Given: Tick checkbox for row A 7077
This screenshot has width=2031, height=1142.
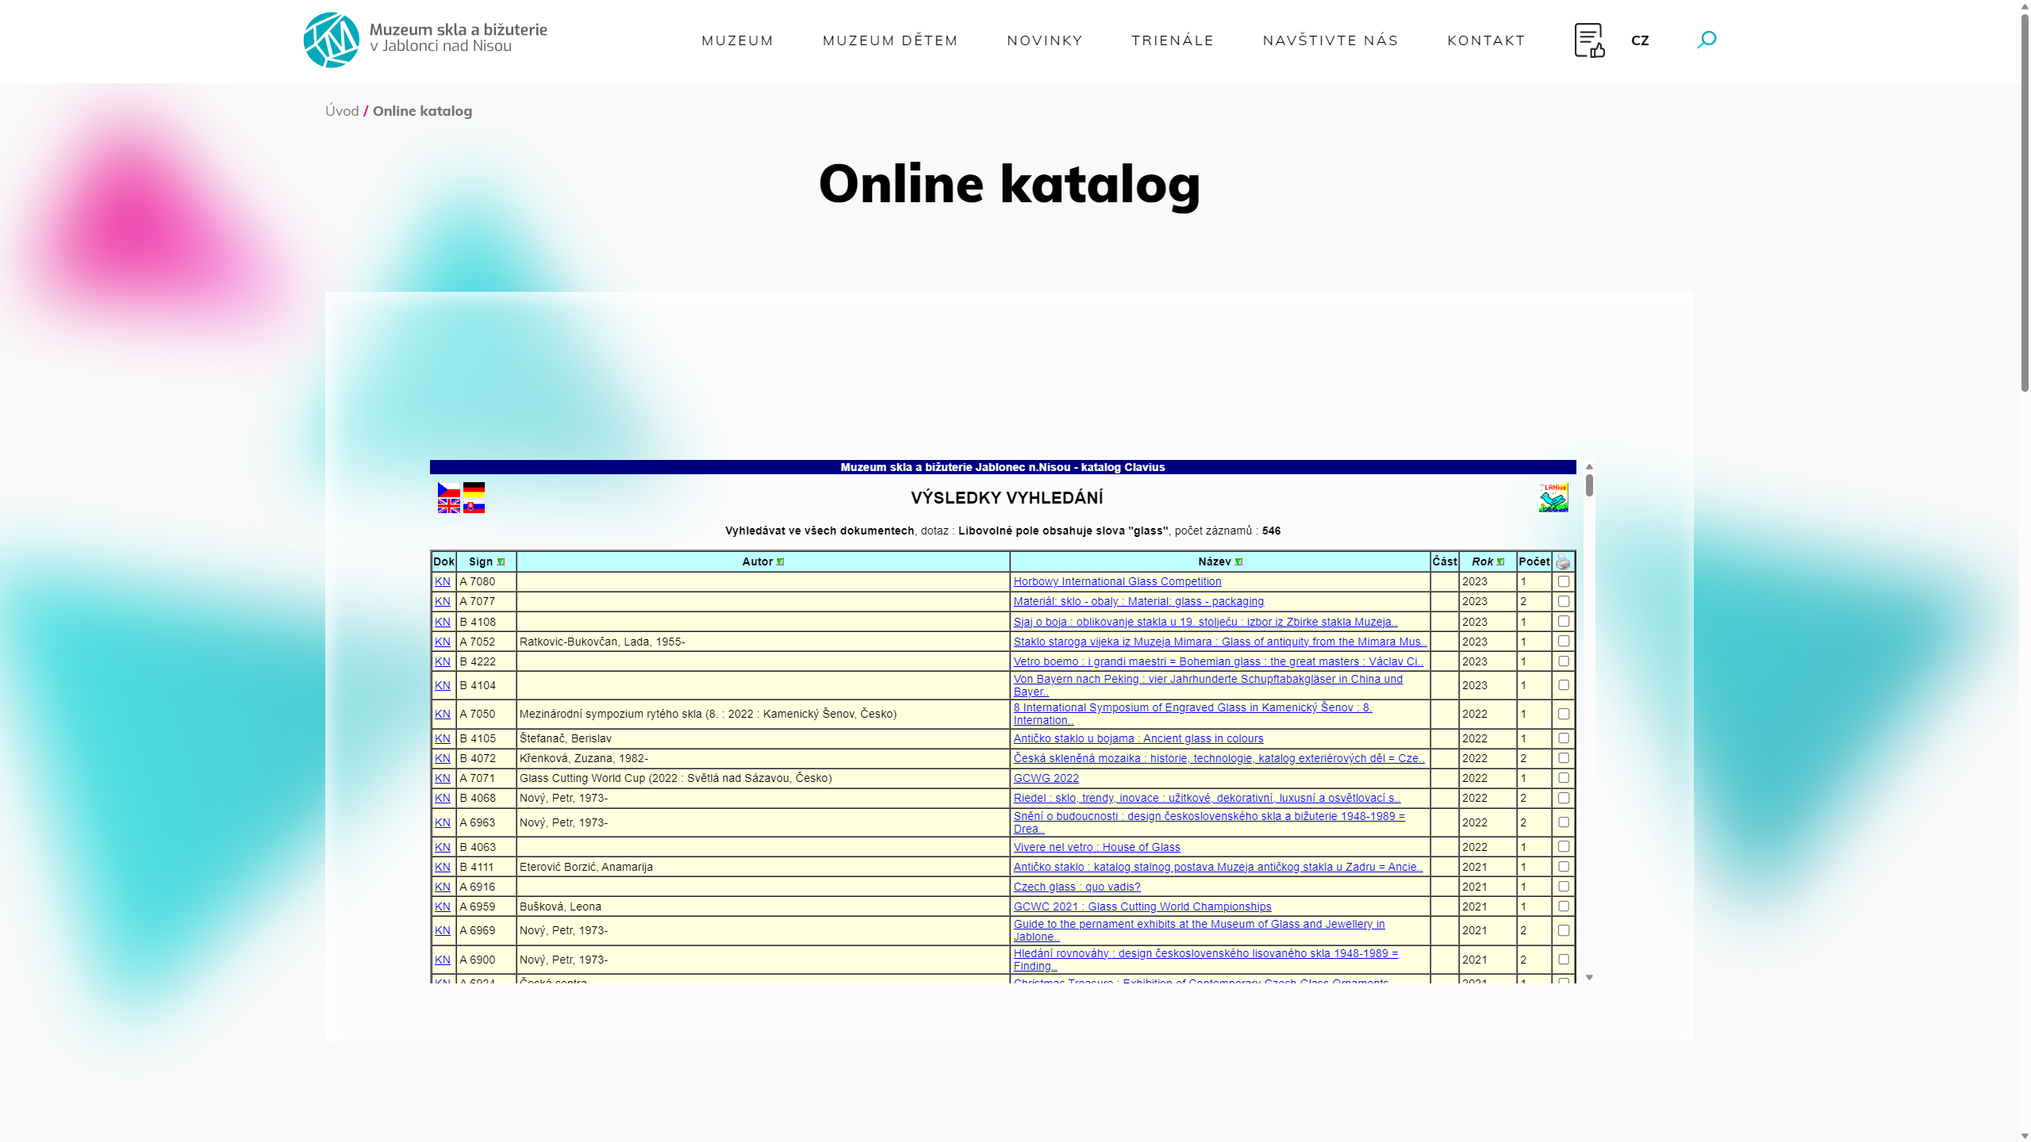Looking at the screenshot, I should [x=1564, y=601].
